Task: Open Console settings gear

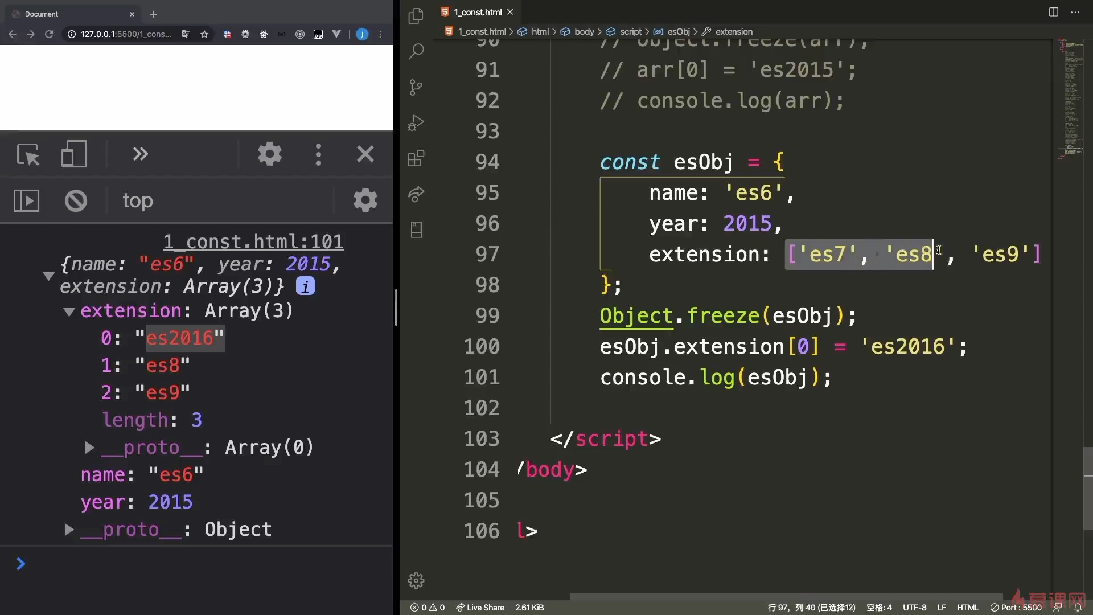Action: pos(365,200)
